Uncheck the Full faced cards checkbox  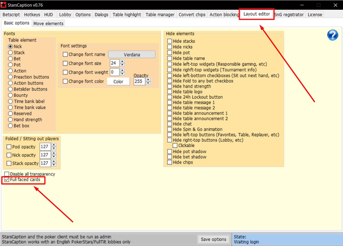click(7, 179)
